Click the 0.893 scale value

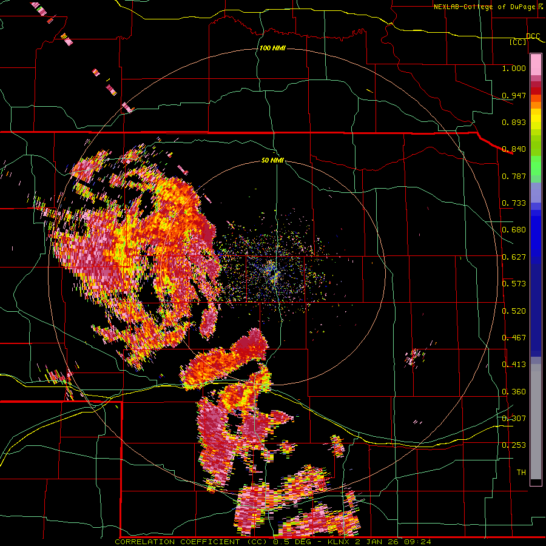[x=514, y=122]
